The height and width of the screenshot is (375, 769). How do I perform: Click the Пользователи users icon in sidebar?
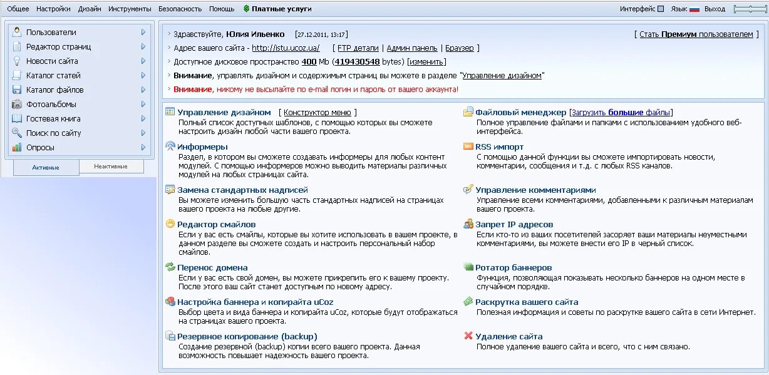(16, 32)
